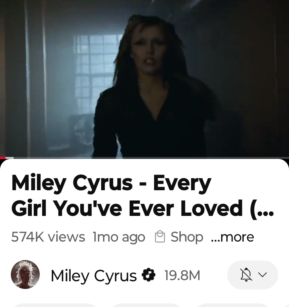Click the 19.8M subscriber count
Image resolution: width=289 pixels, height=307 pixels.
point(183,275)
